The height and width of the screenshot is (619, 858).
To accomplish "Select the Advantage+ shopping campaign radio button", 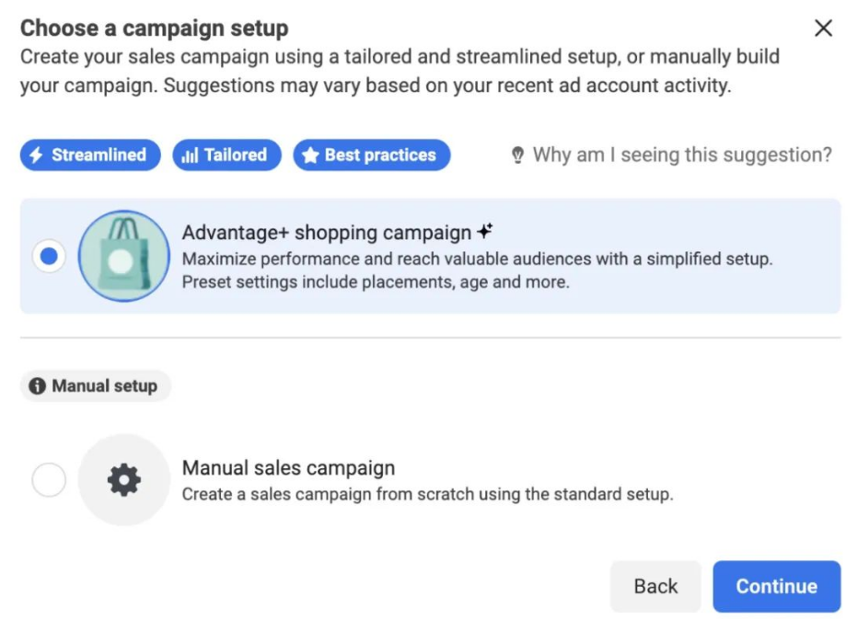I will tap(49, 257).
